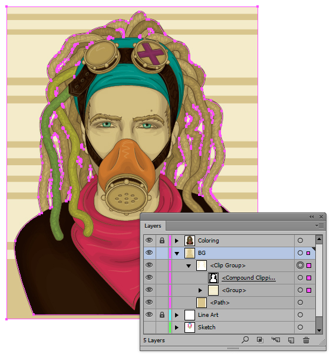The width and height of the screenshot is (333, 357).
Task: Click Locate Object magnifier icon
Action: [x=245, y=340]
